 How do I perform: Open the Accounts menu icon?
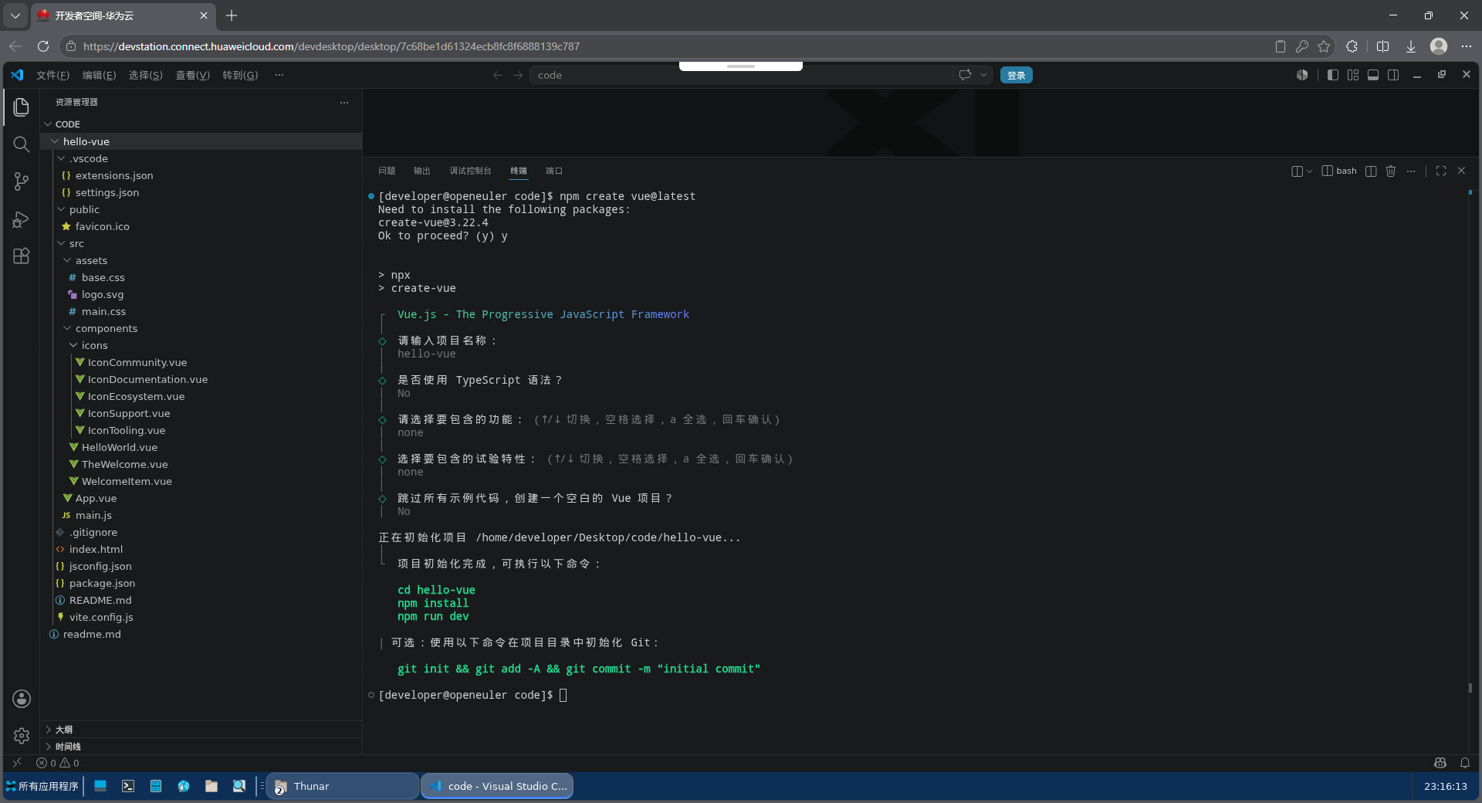point(22,699)
